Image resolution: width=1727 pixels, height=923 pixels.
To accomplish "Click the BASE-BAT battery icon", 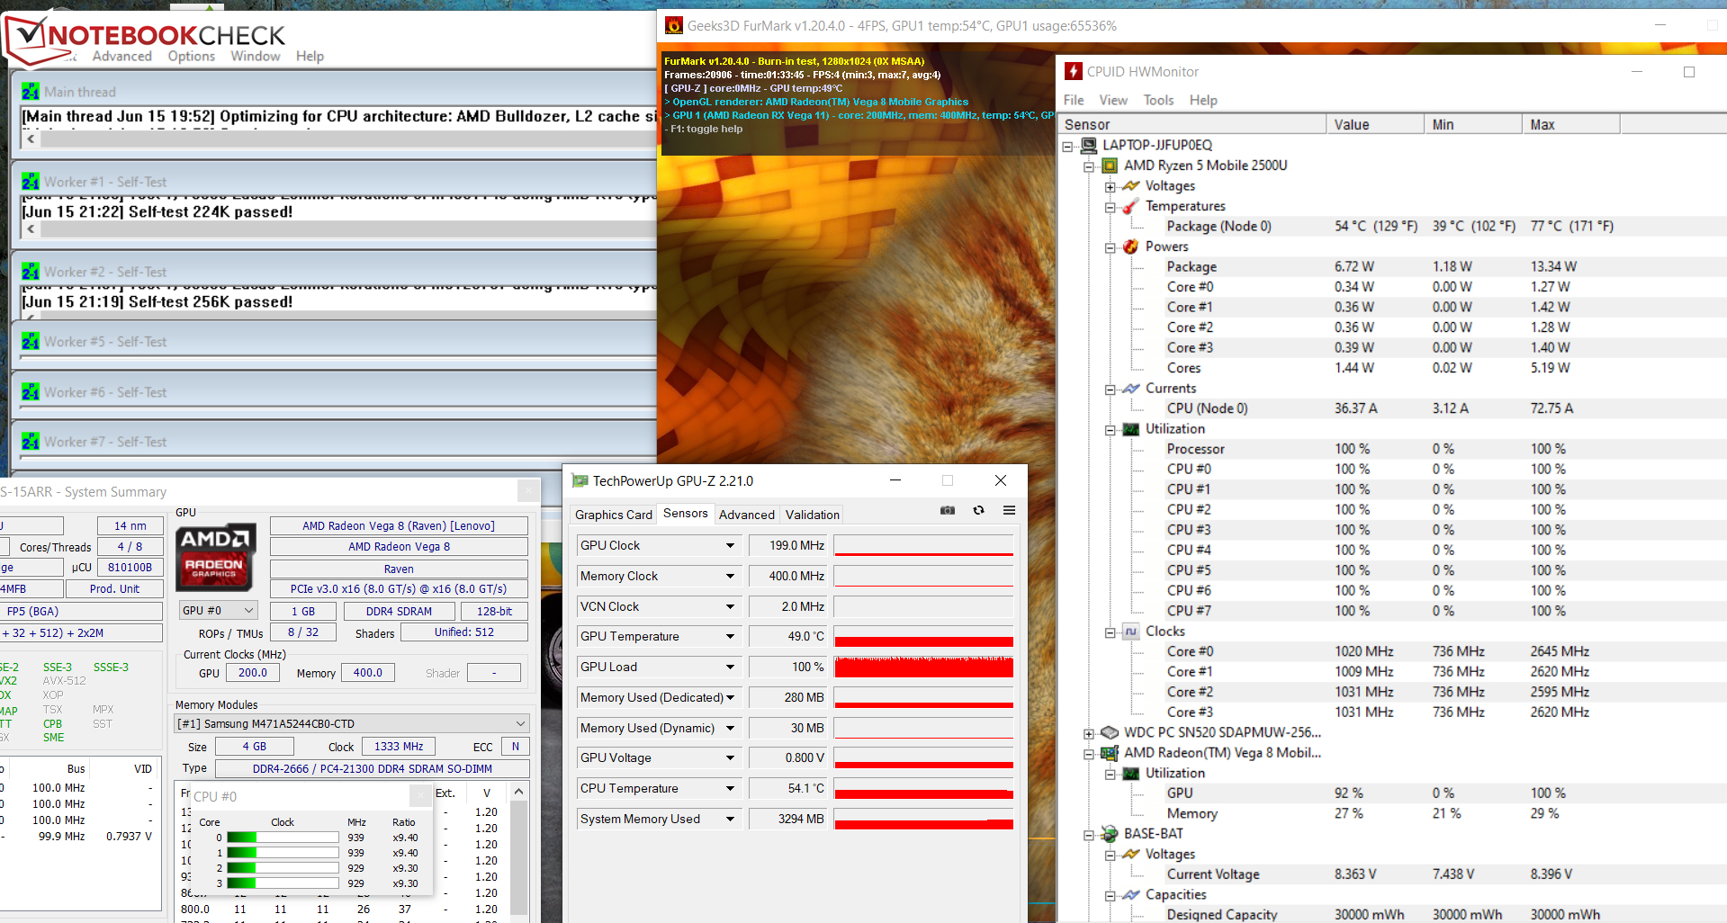I will pyautogui.click(x=1110, y=834).
